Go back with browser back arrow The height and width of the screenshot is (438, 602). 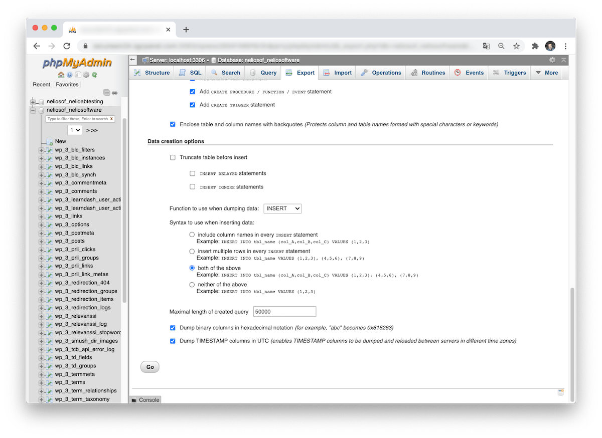[36, 46]
